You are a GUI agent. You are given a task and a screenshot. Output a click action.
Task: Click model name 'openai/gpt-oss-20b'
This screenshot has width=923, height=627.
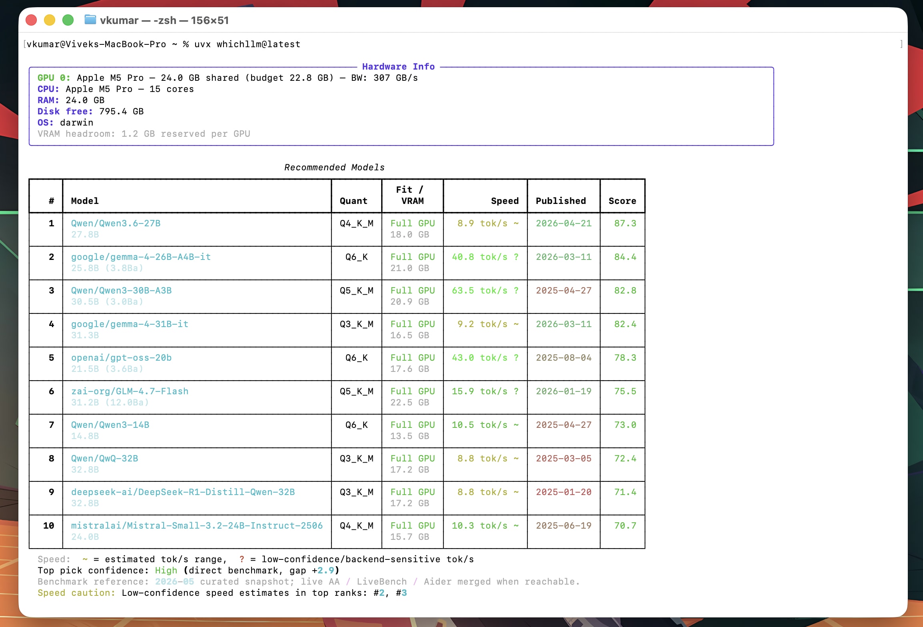pyautogui.click(x=121, y=358)
